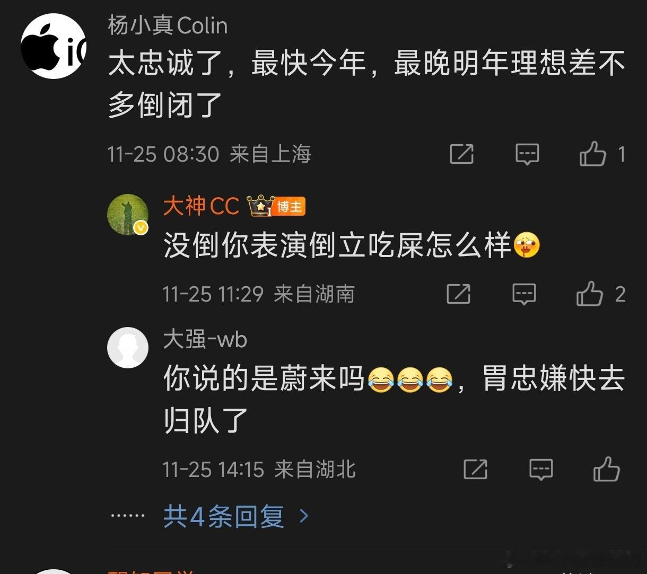Like 大神CC's reply with thumbs-up
Viewport: 647px width, 574px height.
point(590,294)
